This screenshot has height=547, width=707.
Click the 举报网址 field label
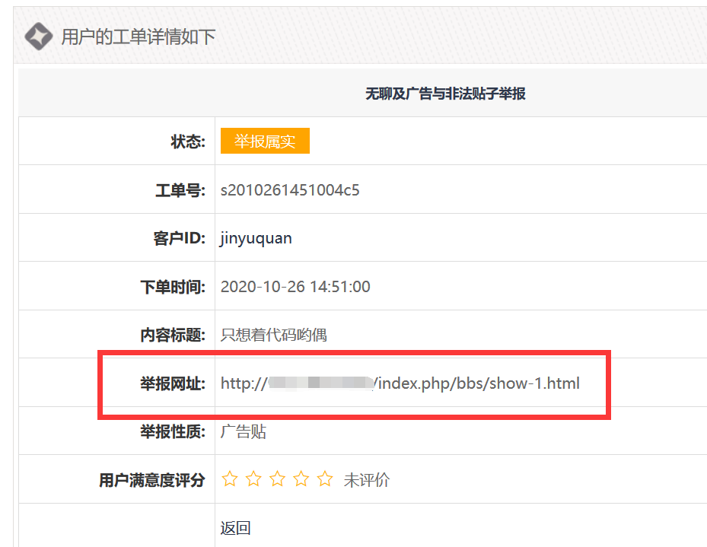coord(173,383)
